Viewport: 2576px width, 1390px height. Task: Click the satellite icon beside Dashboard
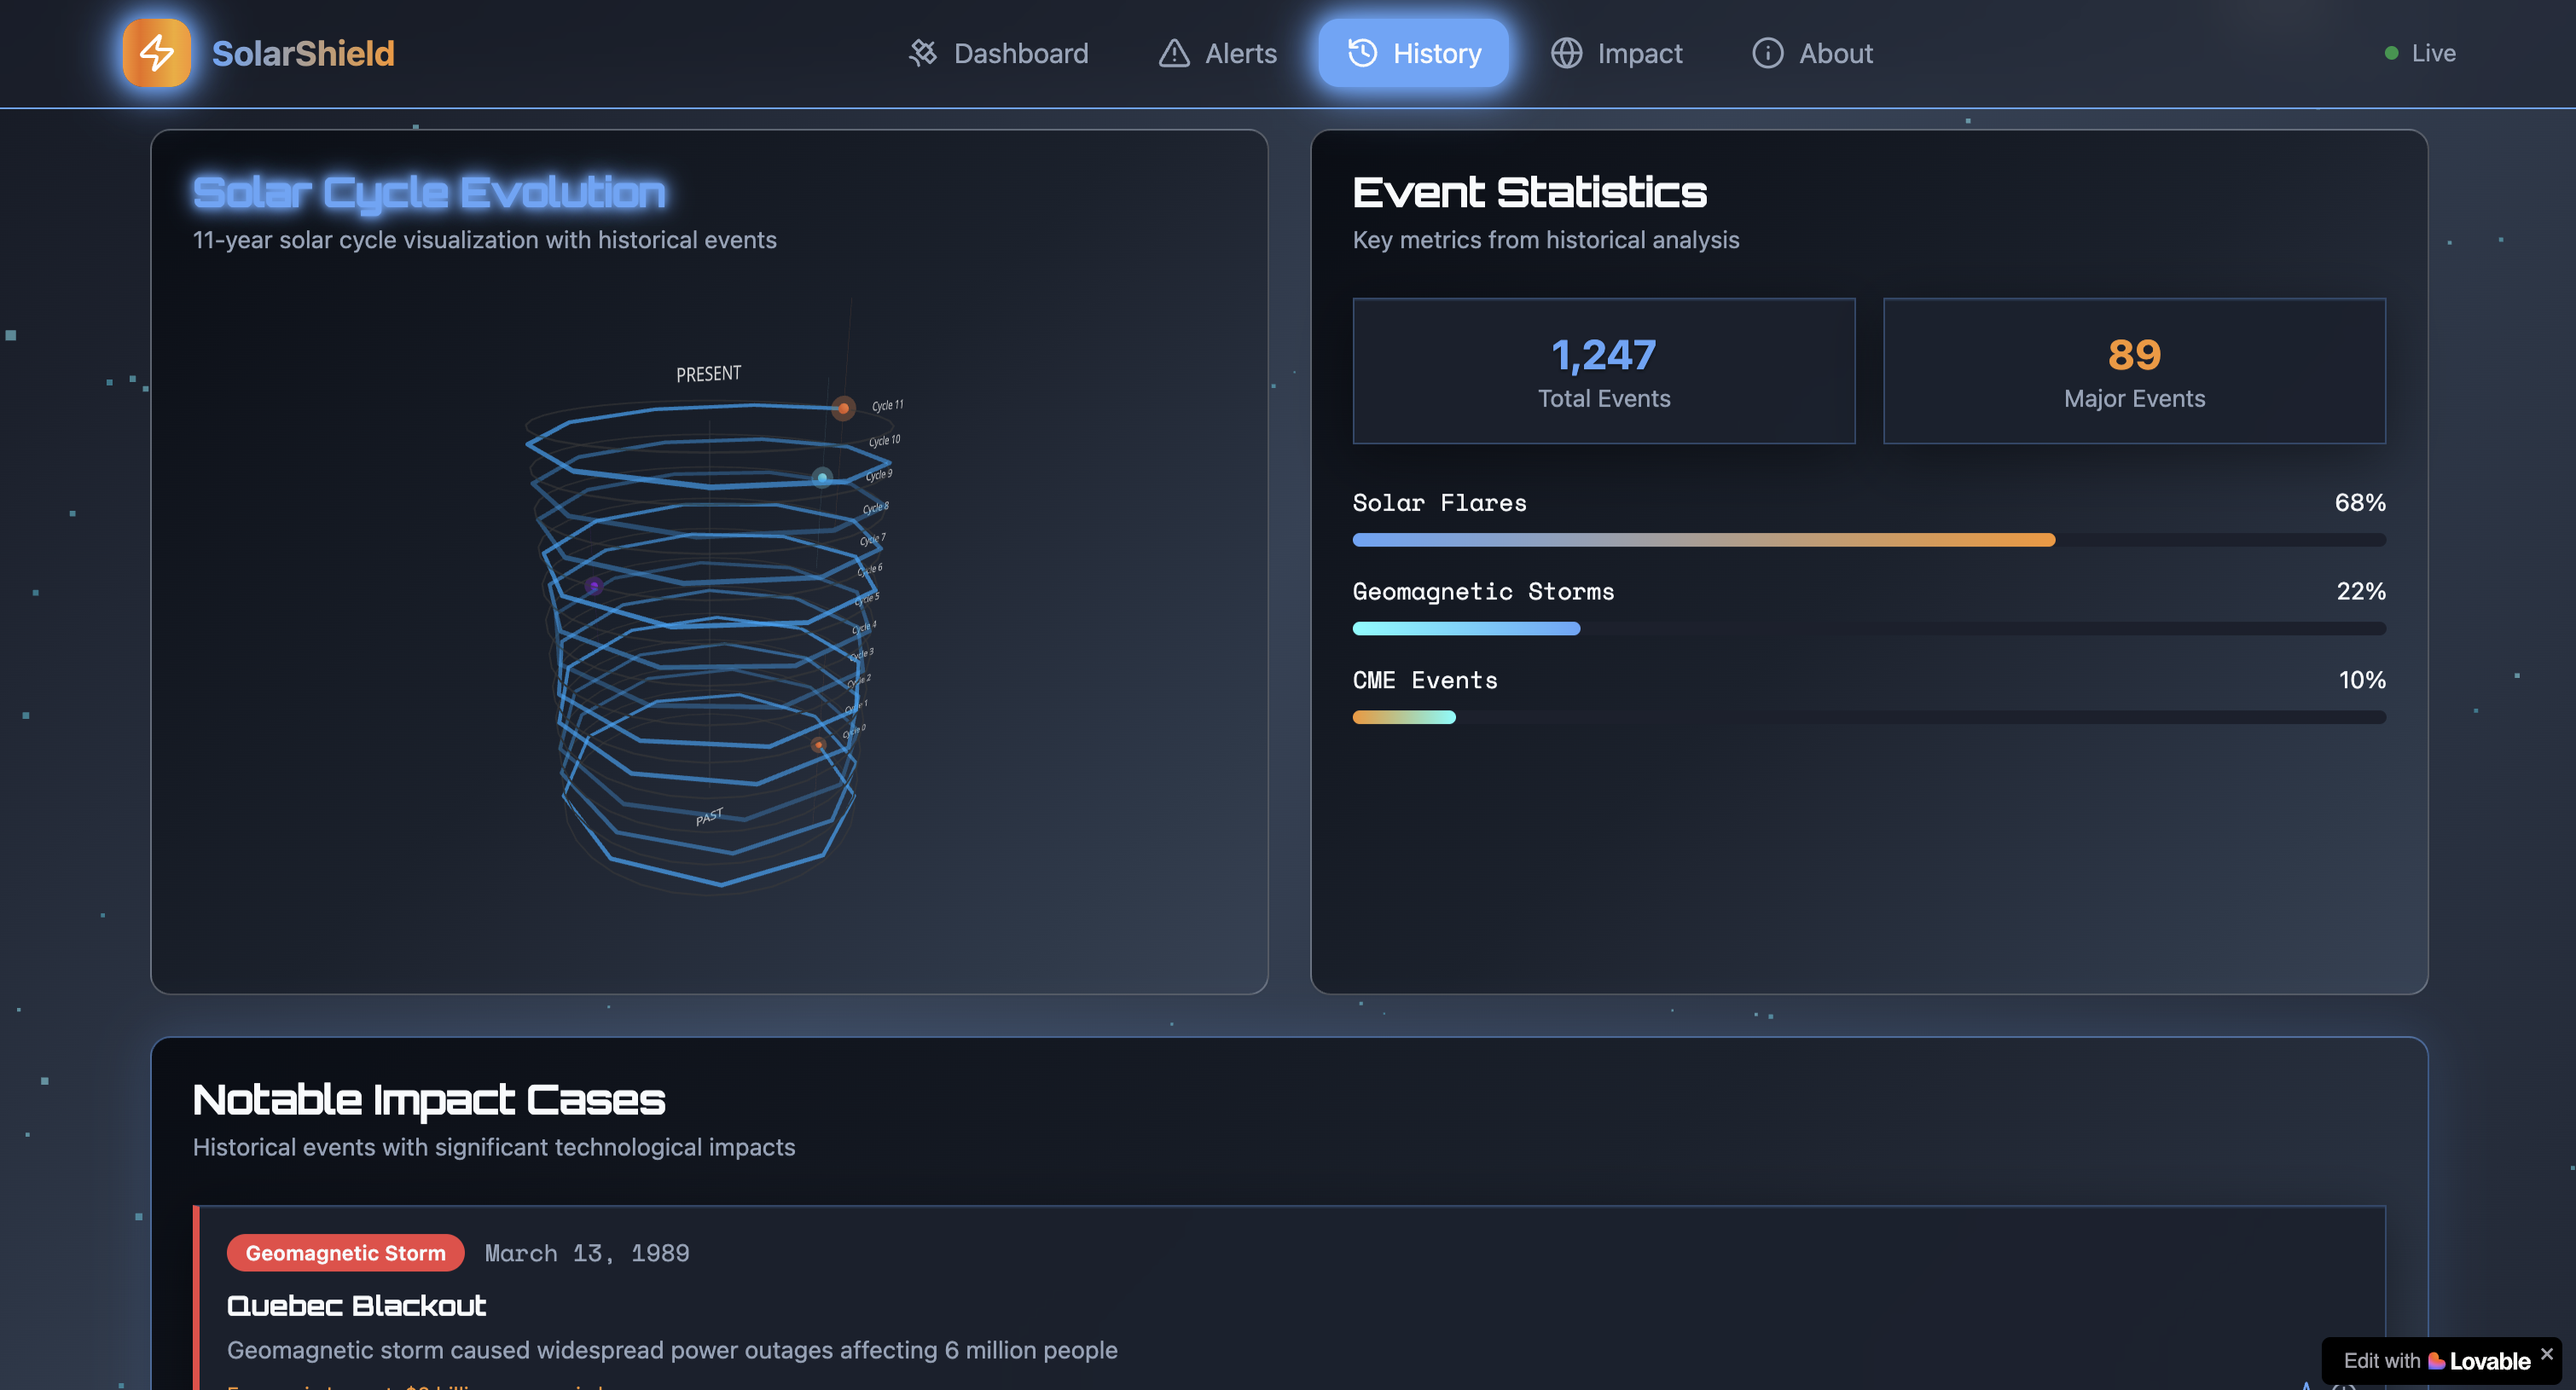[922, 53]
